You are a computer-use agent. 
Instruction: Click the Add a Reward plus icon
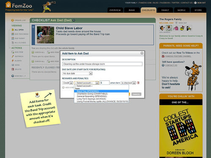[63, 87]
